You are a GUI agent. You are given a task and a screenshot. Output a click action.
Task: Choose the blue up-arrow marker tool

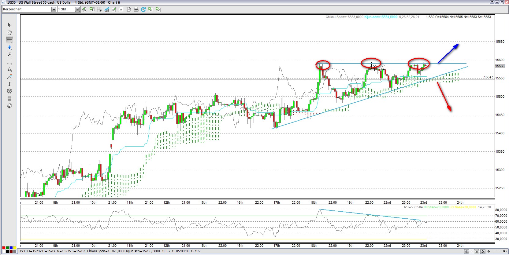tap(9, 47)
